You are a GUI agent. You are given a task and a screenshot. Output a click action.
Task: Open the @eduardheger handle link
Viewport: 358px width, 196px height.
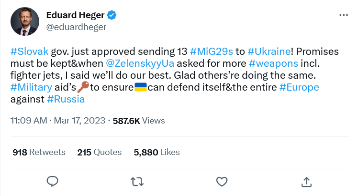[76, 27]
